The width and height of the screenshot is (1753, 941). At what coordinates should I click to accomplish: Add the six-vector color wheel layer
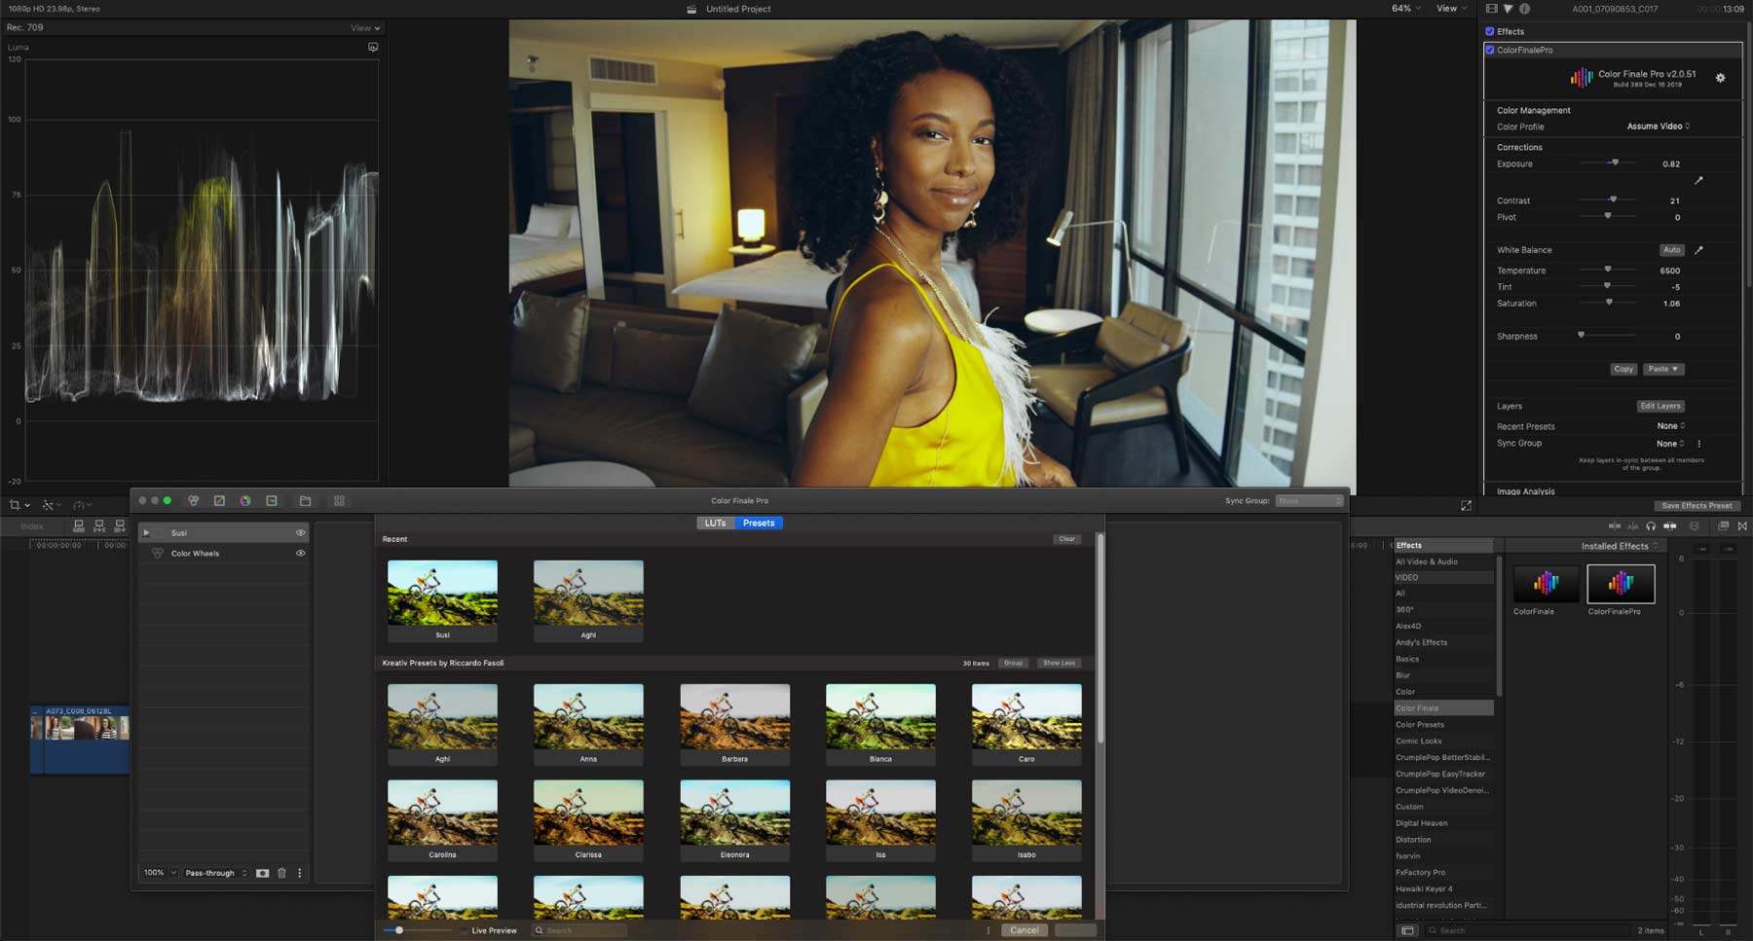pos(245,500)
